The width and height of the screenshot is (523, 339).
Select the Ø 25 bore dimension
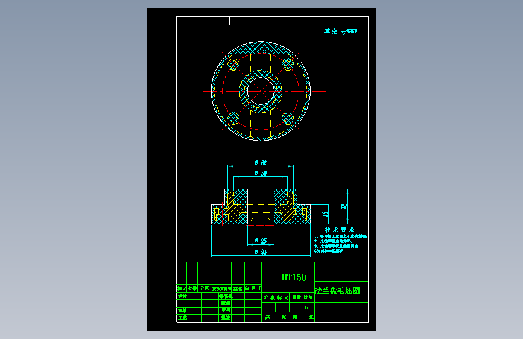point(261,241)
